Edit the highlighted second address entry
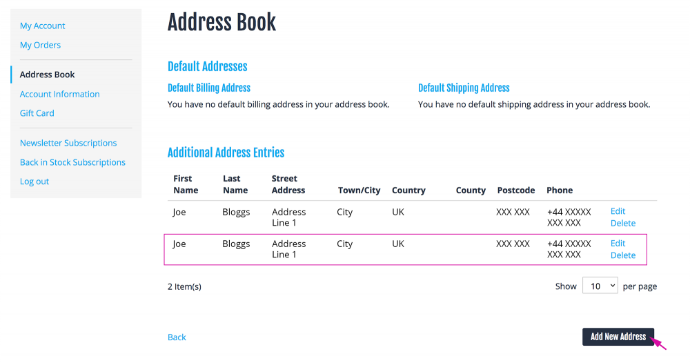 (x=618, y=244)
